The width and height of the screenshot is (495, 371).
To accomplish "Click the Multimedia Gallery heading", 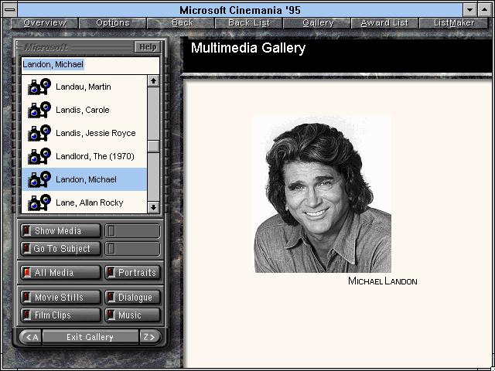I will coord(248,48).
